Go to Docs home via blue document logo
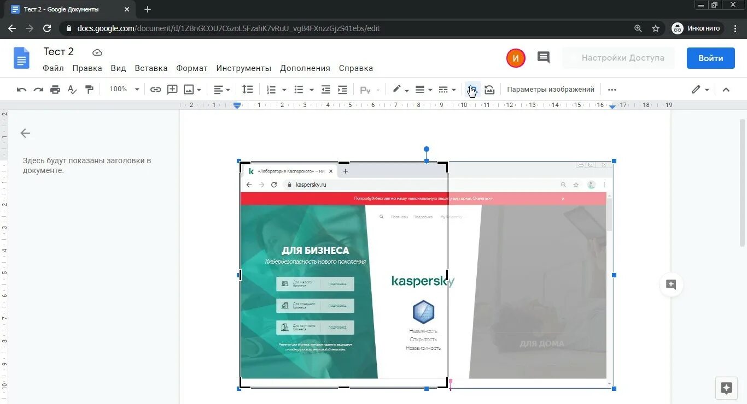The height and width of the screenshot is (404, 747). tap(21, 58)
